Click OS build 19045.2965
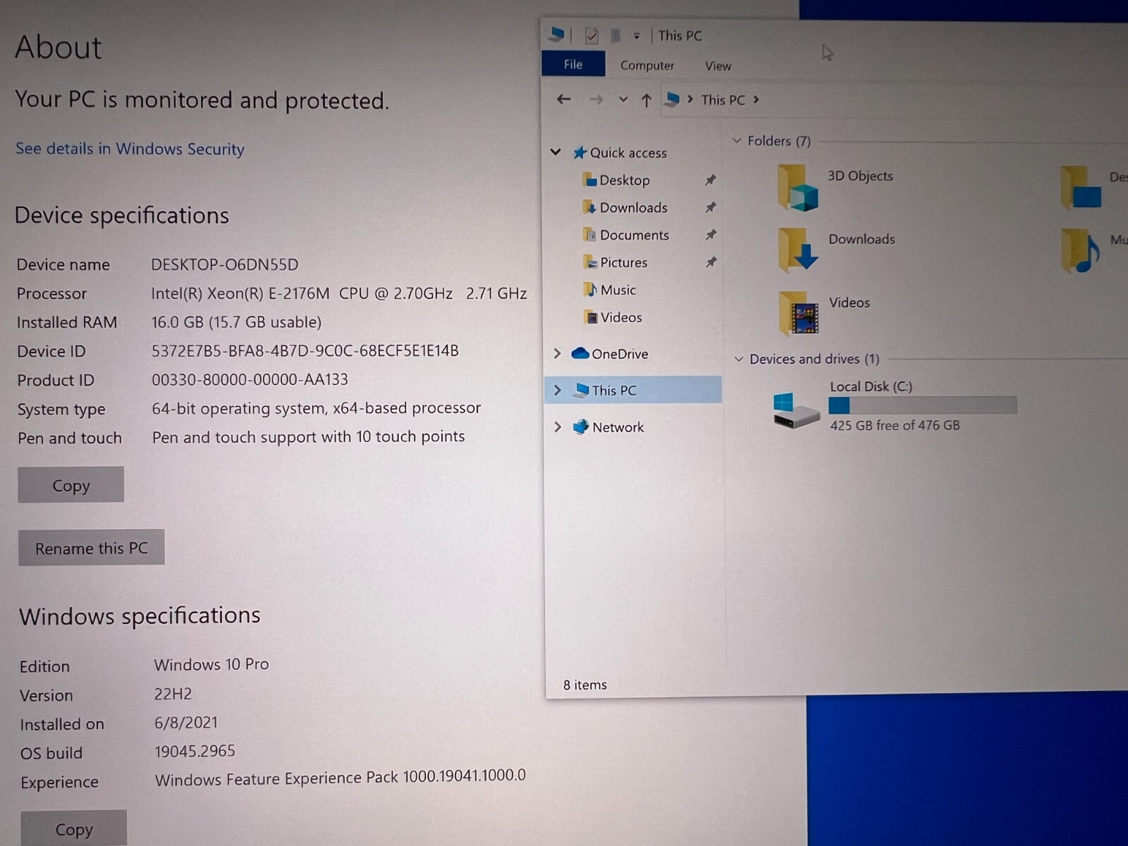 [x=195, y=752]
